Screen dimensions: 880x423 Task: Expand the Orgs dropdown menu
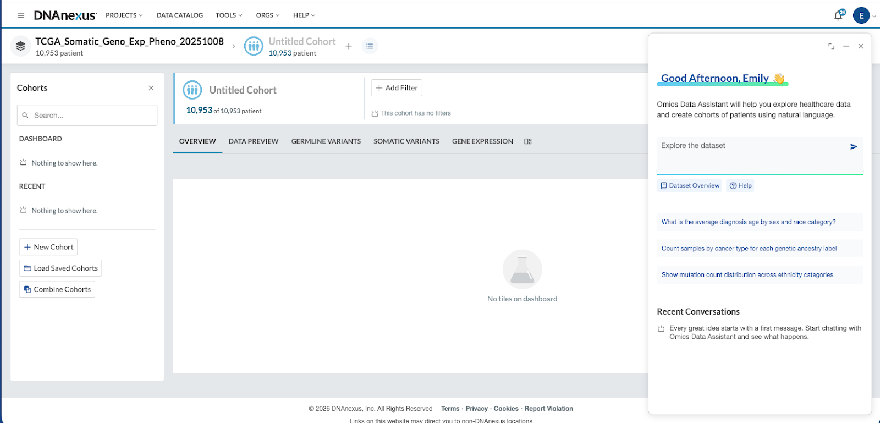(x=267, y=15)
